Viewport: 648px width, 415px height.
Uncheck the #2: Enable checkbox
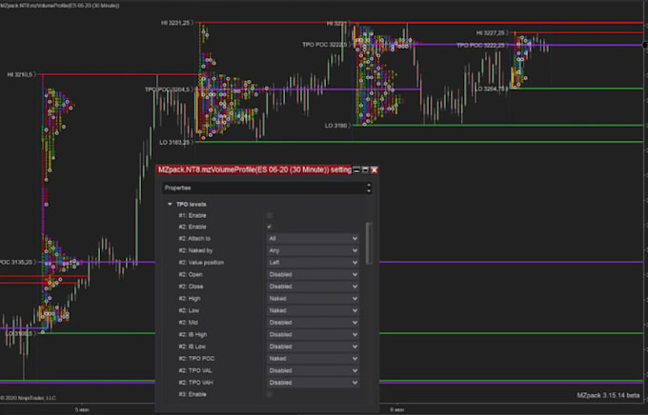point(270,227)
